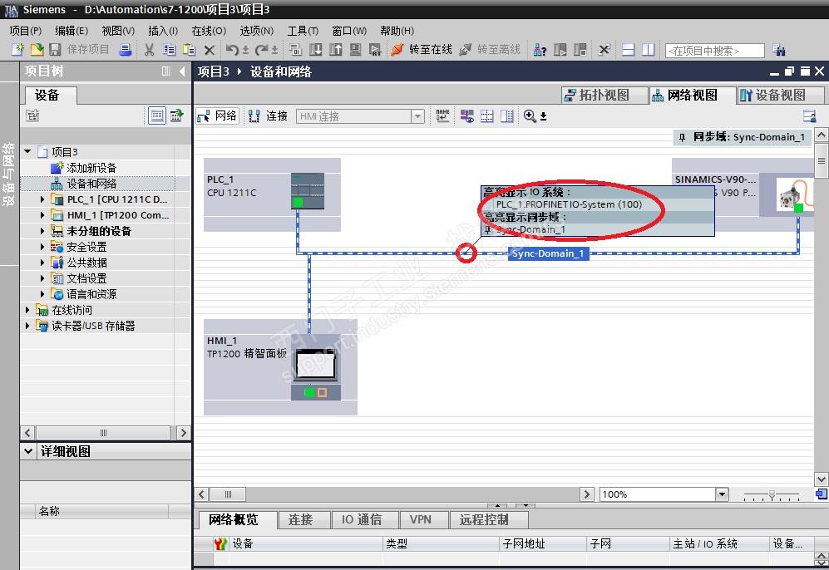
Task: Click the cross-reference X icon
Action: pos(604,50)
